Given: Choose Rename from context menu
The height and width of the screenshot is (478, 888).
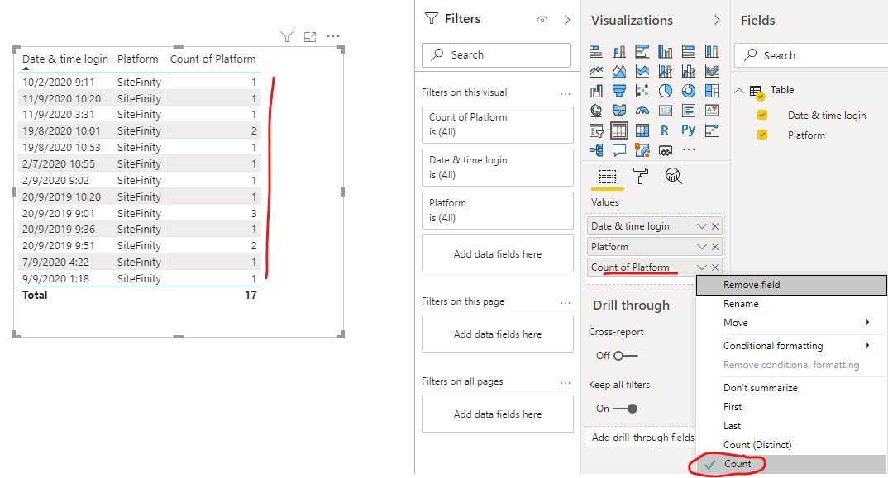Looking at the screenshot, I should tap(791, 304).
